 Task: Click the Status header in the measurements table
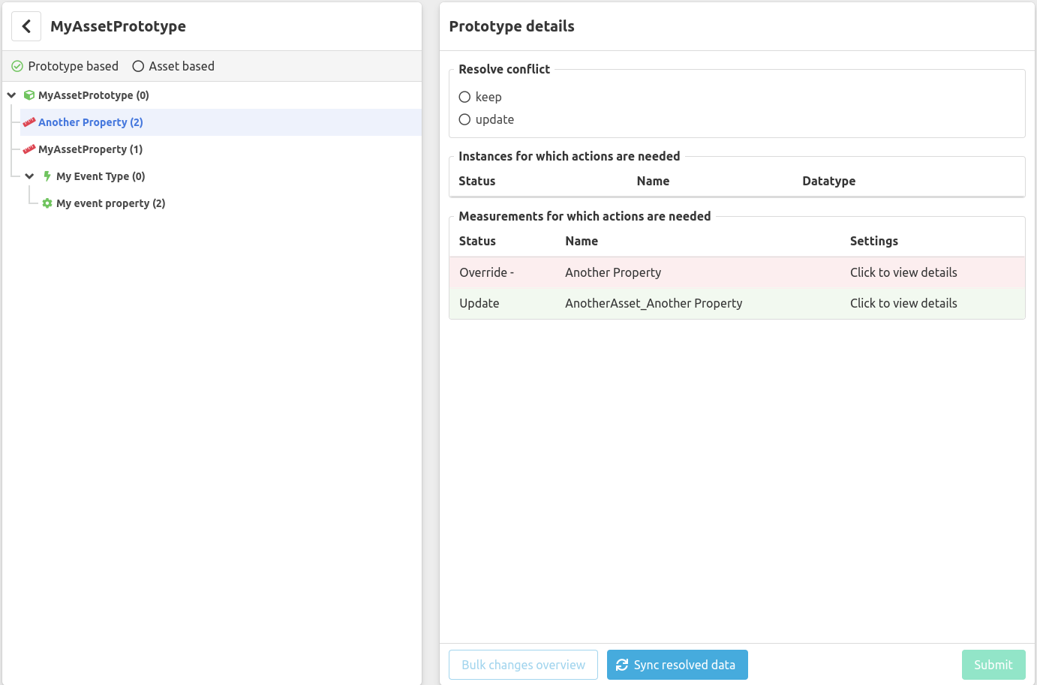[x=477, y=241]
